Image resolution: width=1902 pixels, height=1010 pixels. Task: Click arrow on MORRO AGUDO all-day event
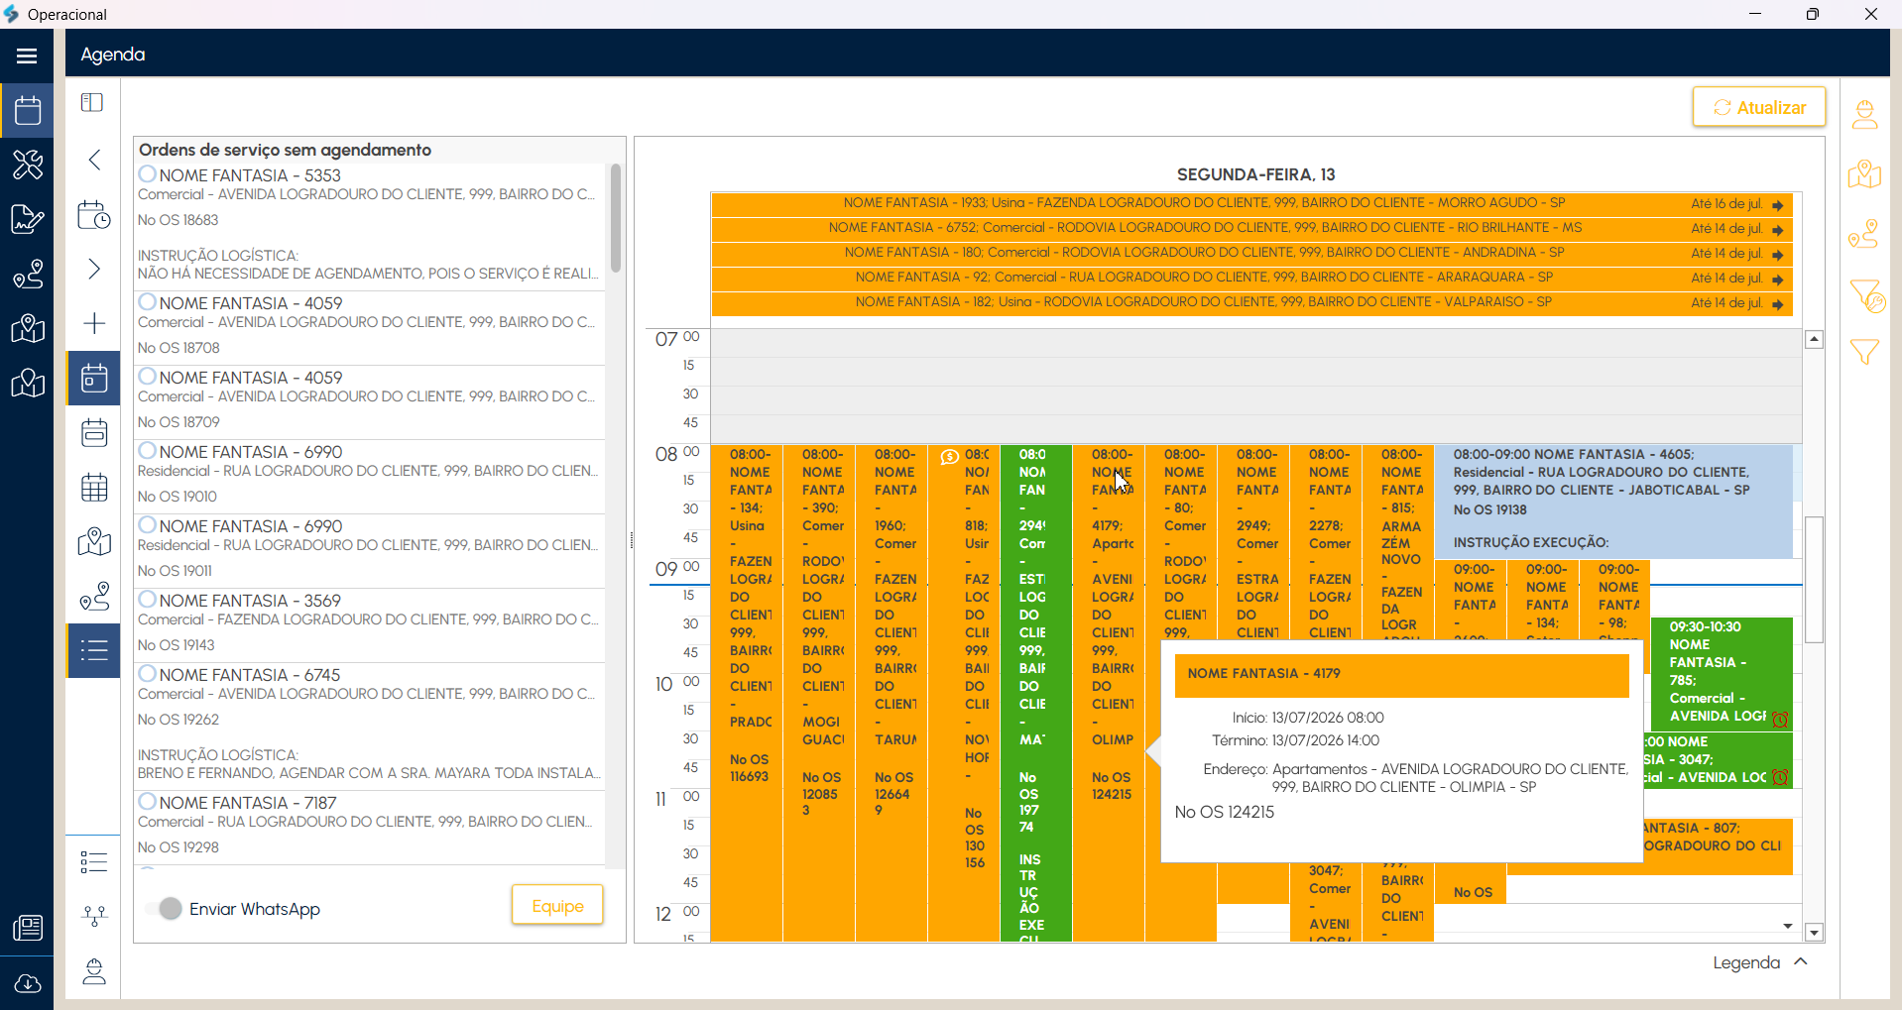pos(1778,205)
